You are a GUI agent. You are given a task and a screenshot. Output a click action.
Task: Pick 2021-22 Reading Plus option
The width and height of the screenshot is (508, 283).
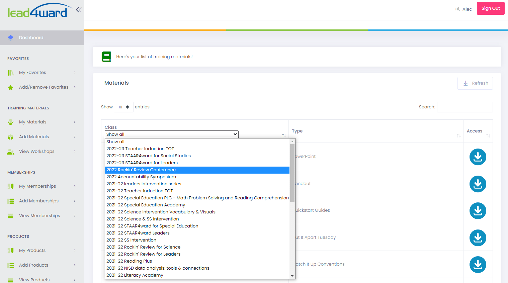pyautogui.click(x=197, y=261)
